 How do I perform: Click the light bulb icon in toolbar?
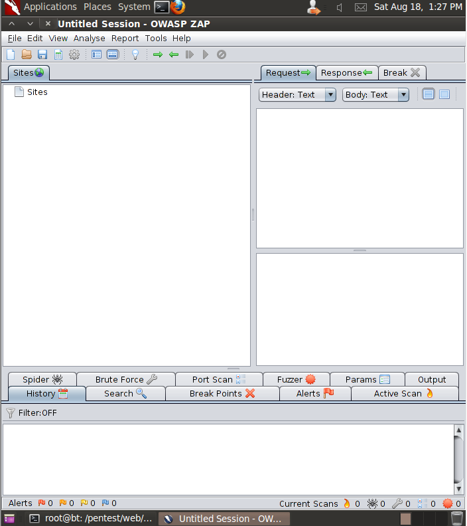[x=135, y=54]
